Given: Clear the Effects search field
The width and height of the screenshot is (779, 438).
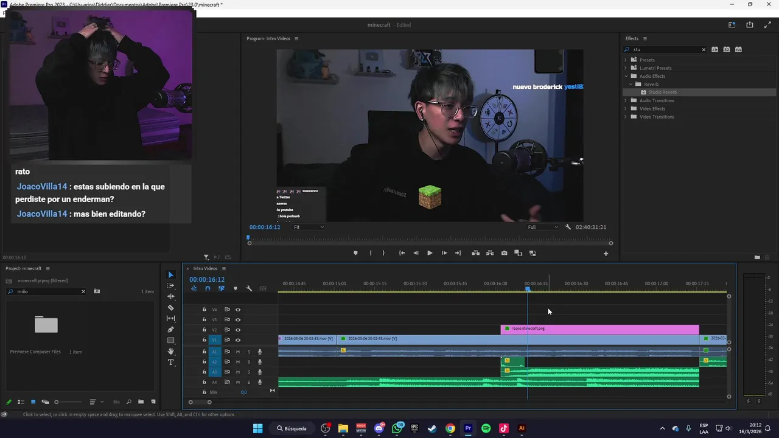Looking at the screenshot, I should pos(704,49).
